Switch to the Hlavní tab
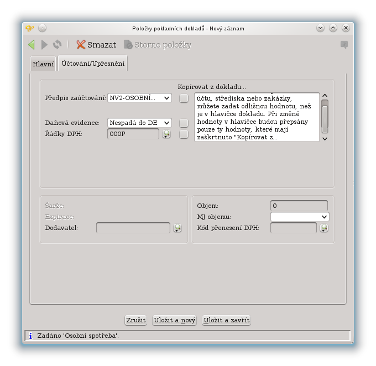The image size is (376, 366). 43,64
